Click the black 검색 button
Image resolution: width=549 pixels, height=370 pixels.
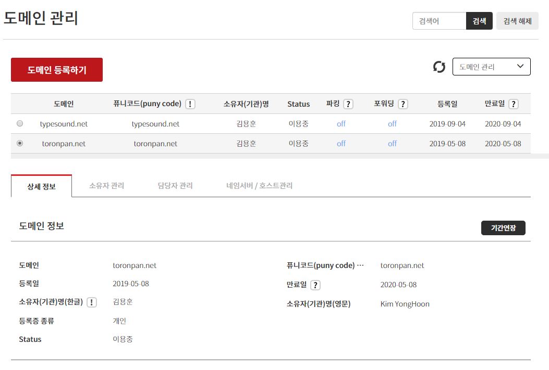479,21
